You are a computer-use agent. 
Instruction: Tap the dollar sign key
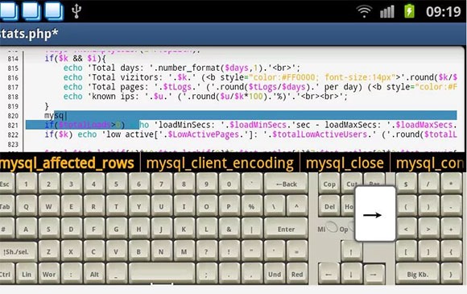pyautogui.click(x=406, y=184)
